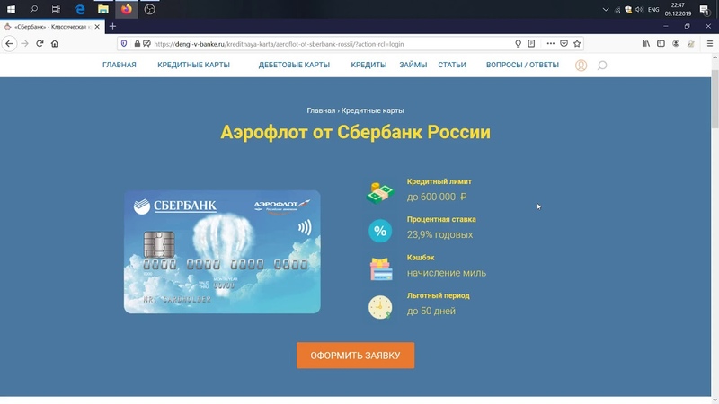Show sidebars icon in Firefox toolbar
The width and height of the screenshot is (719, 404).
(661, 43)
